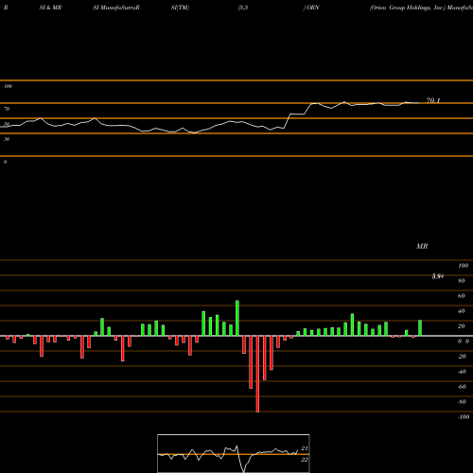The image size is (473, 473).
Task: Click the RSI axis label 30
Action: tap(7, 139)
